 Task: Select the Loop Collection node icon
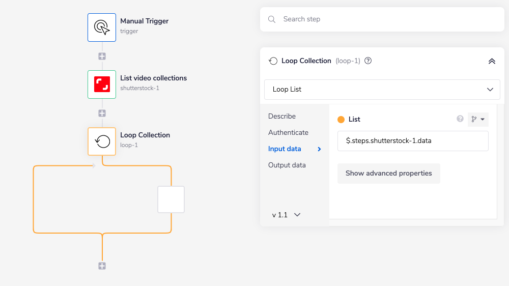[x=102, y=141]
